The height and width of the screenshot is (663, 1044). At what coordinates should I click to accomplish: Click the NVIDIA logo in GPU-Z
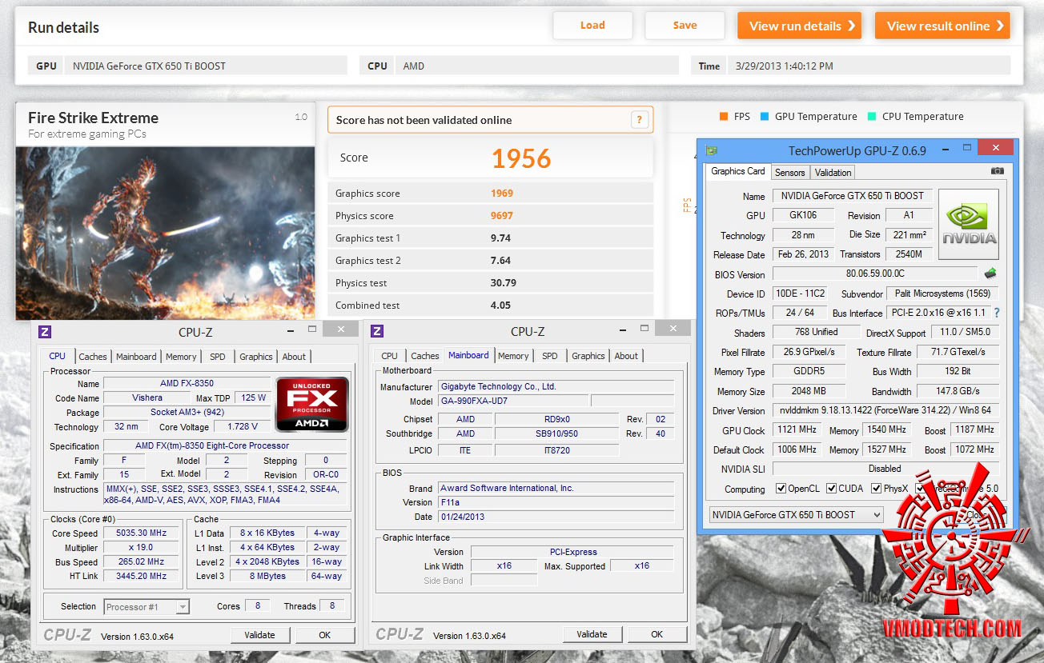click(x=969, y=224)
